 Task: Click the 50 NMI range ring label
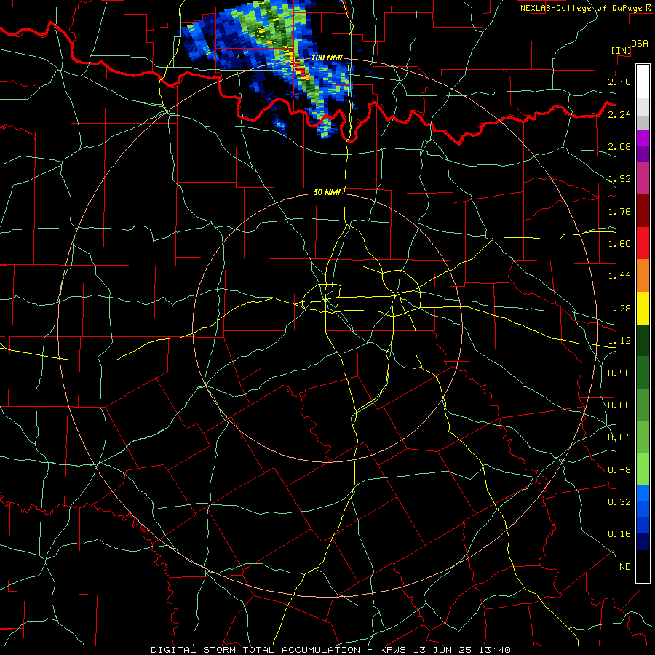click(x=327, y=192)
